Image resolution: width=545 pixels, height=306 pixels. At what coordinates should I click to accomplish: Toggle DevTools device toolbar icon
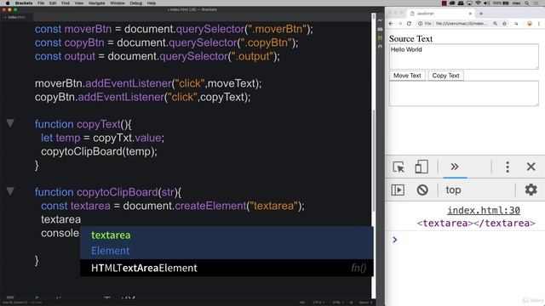pyautogui.click(x=422, y=167)
